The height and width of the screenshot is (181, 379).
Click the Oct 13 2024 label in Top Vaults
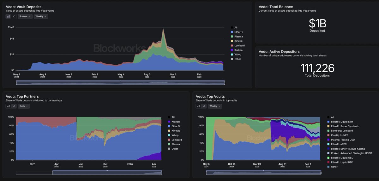coord(232,165)
